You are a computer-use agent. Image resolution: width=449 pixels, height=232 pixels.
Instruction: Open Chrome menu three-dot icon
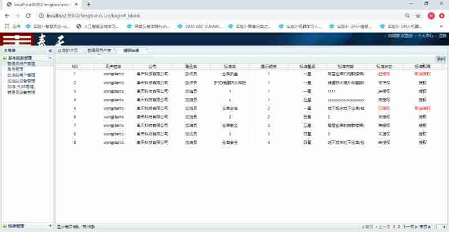point(442,16)
